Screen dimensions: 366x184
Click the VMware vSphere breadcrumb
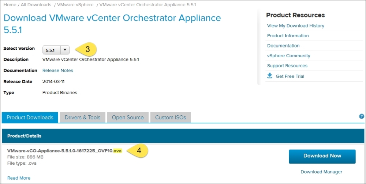(x=75, y=5)
